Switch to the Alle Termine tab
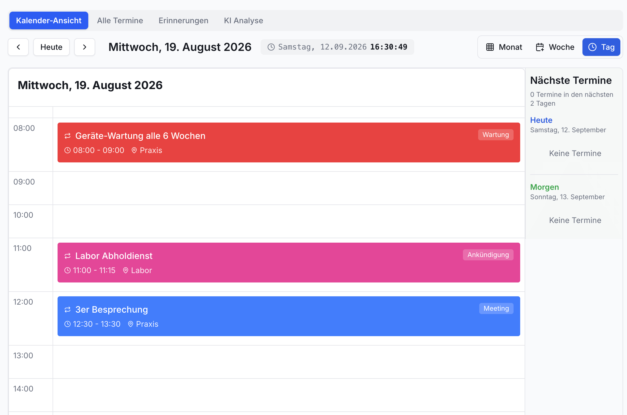This screenshot has width=627, height=415. click(120, 20)
